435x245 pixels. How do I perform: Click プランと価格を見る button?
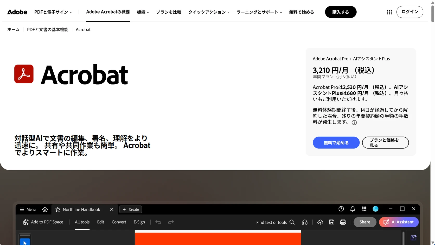[385, 143]
